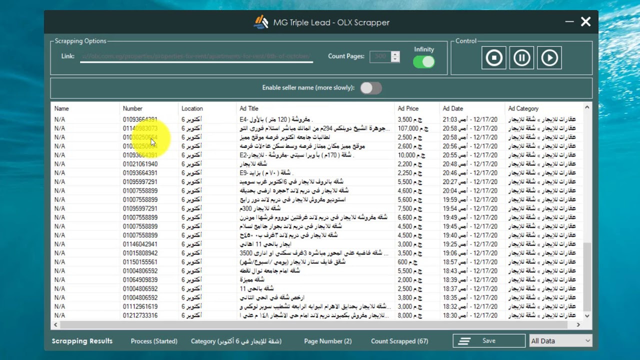640x360 pixels.
Task: Click the Save list icon on Save button
Action: click(x=464, y=340)
